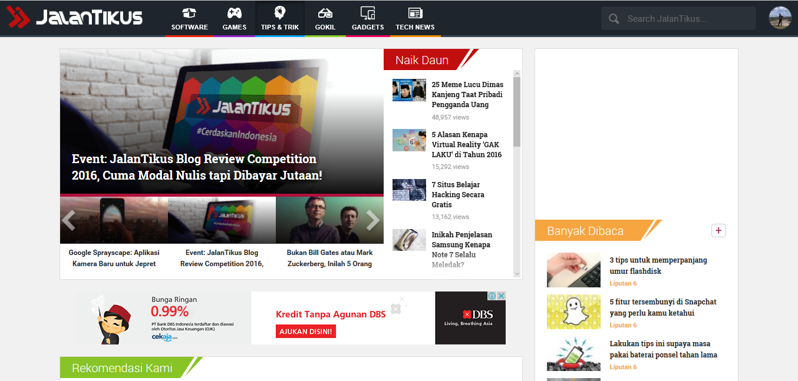Click Liputan 6 source under flashdisk article

click(623, 283)
